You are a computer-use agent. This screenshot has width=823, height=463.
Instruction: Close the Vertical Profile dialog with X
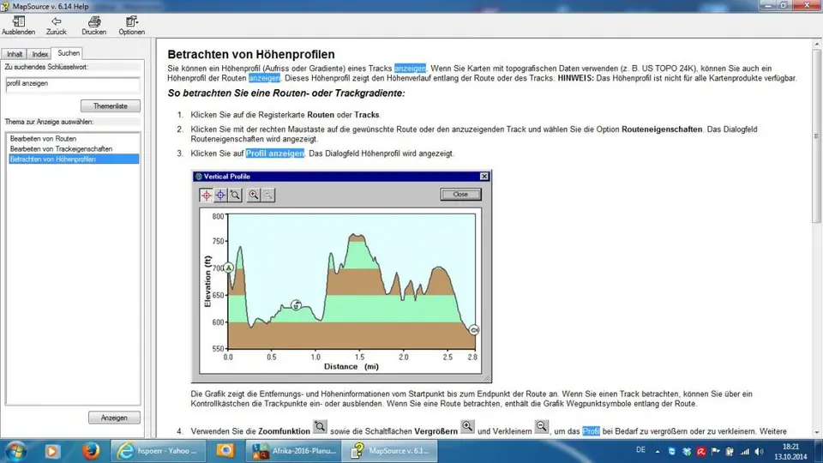[484, 177]
